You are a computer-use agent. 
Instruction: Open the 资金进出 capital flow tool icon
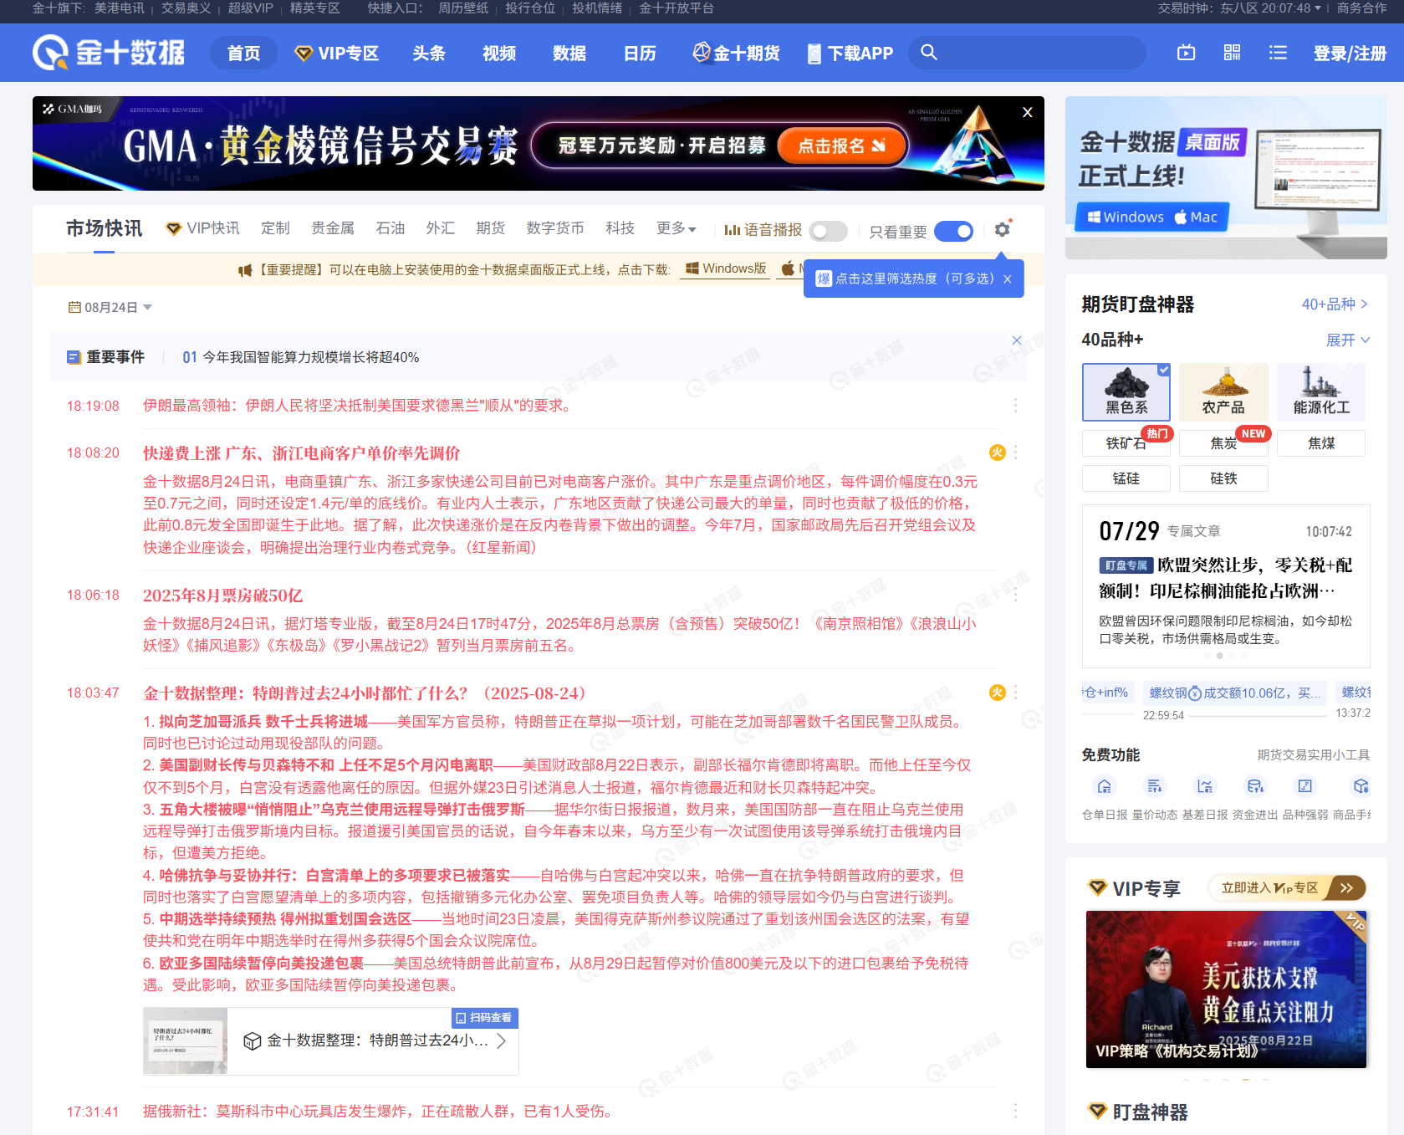(1255, 786)
